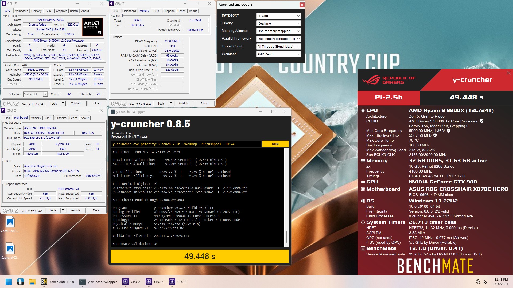Open the Windows Start menu
The height and width of the screenshot is (288, 513).
click(x=9, y=282)
